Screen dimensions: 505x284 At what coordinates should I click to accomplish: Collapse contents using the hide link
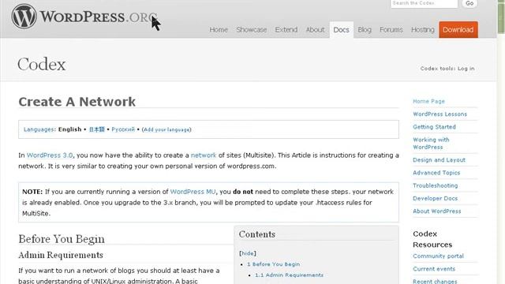point(247,253)
